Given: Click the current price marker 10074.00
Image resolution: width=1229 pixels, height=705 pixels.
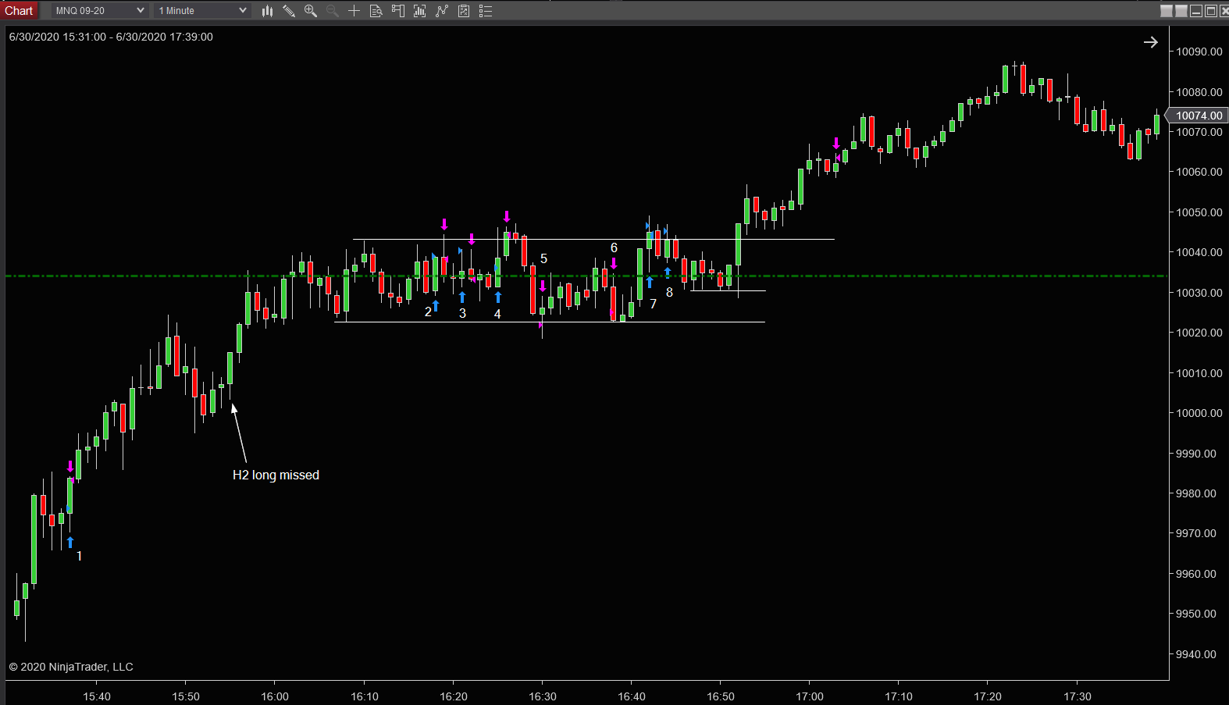Looking at the screenshot, I should [x=1198, y=116].
